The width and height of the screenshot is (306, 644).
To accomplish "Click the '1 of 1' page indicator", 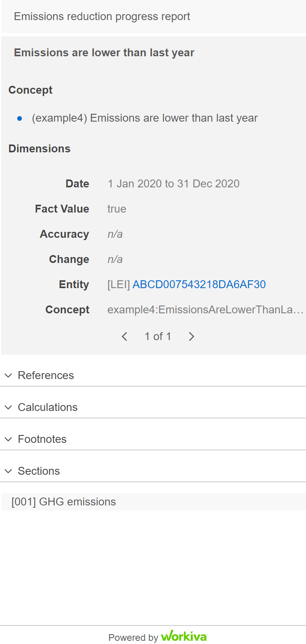I will tap(158, 337).
